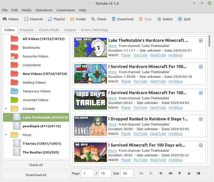The image size is (214, 182).
Task: Toggle checkmark on Luke TheNotable's Hardcore Minecraft video
Action: 201,40
